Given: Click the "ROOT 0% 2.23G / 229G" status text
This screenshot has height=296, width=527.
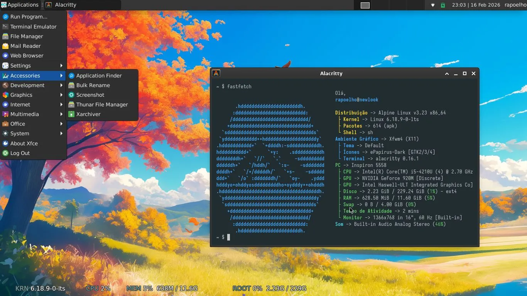Looking at the screenshot, I should pyautogui.click(x=269, y=288).
